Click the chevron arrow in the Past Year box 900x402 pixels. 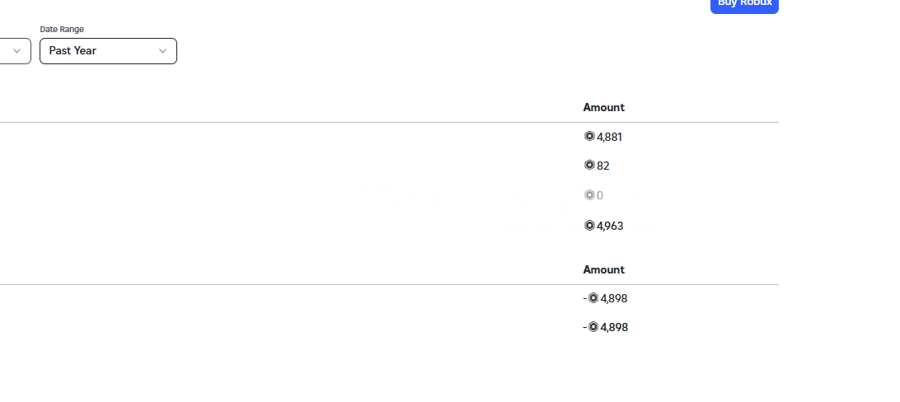[x=162, y=51]
